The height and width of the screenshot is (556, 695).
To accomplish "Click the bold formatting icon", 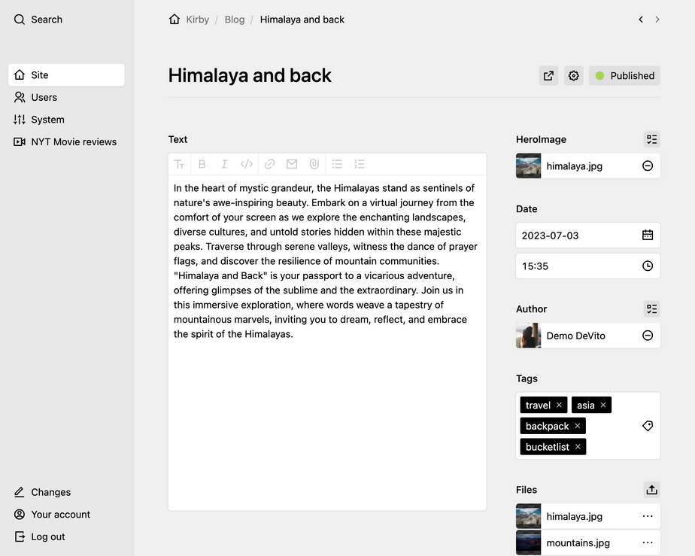I will click(202, 164).
